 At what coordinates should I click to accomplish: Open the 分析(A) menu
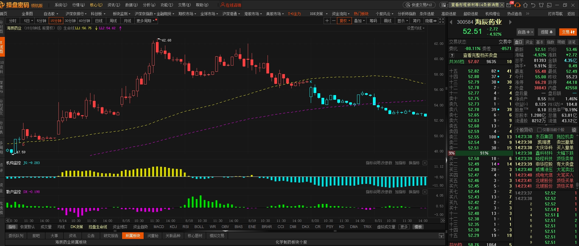[x=149, y=5]
